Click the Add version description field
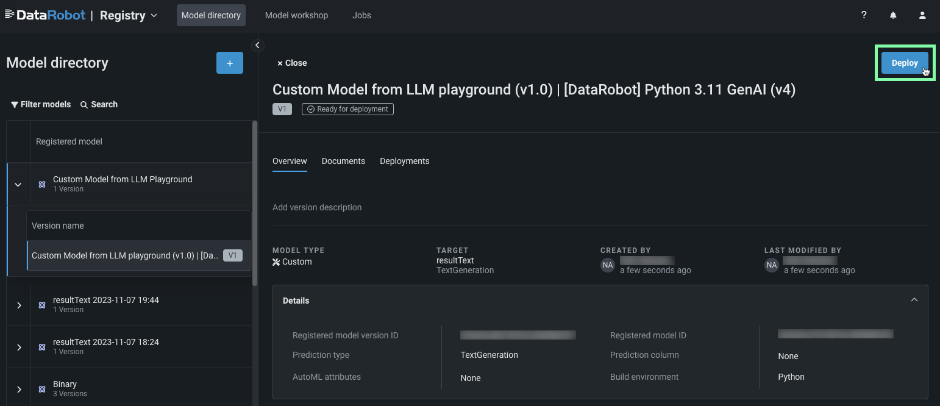 pyautogui.click(x=317, y=207)
